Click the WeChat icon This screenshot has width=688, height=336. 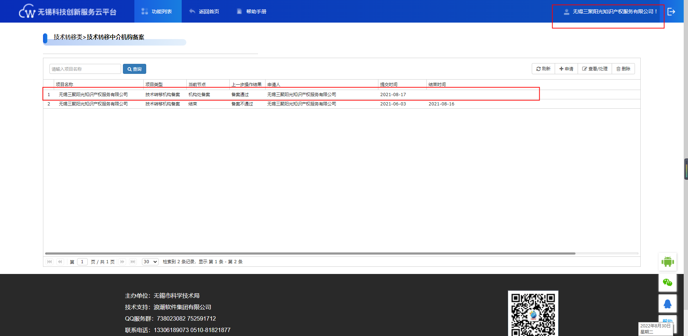(x=668, y=283)
